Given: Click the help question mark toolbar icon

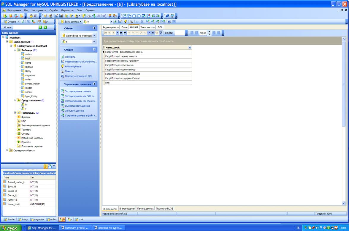Looking at the screenshot, I should [x=169, y=22].
